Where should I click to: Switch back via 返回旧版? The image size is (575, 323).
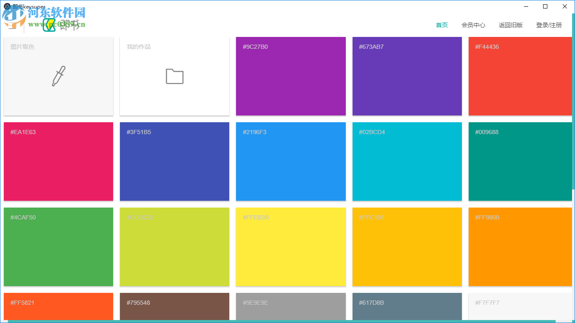[511, 25]
